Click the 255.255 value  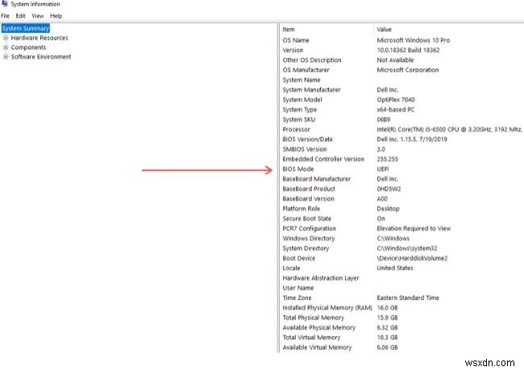[387, 159]
